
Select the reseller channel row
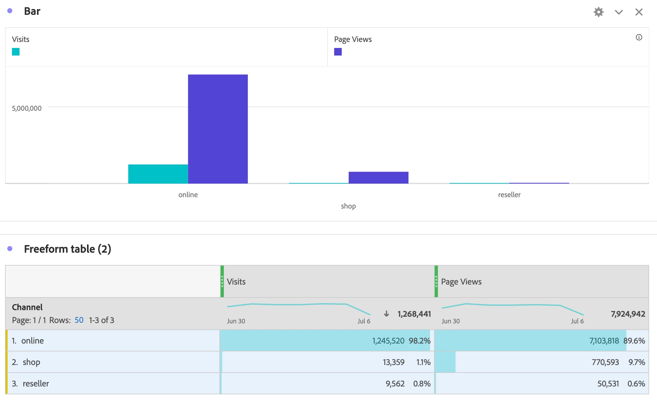click(x=36, y=384)
